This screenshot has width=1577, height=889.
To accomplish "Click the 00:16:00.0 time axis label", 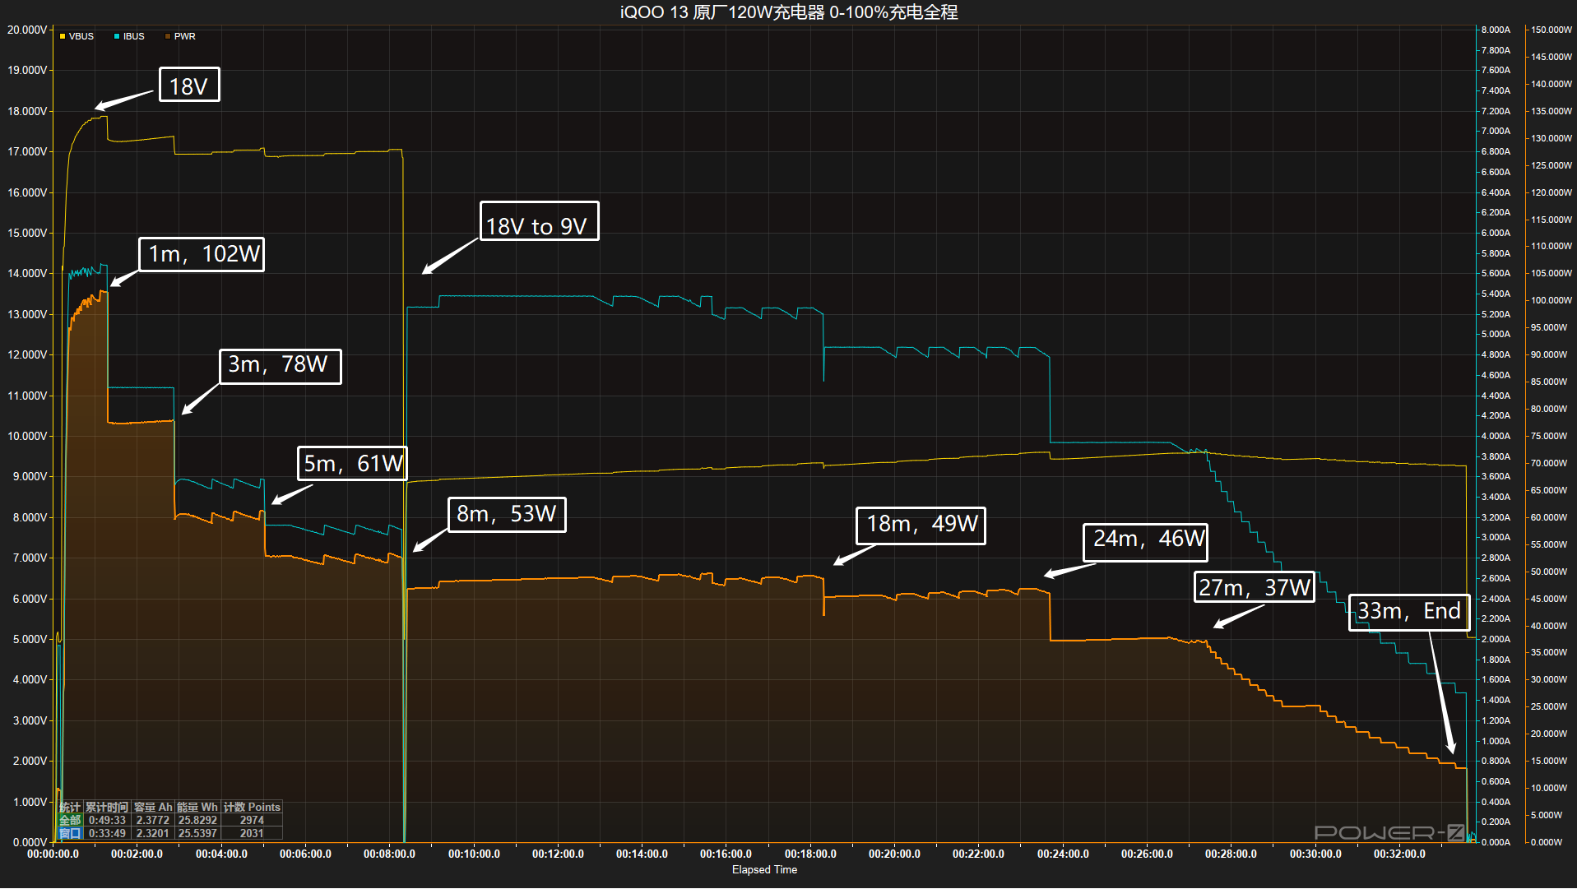I will pyautogui.click(x=726, y=854).
